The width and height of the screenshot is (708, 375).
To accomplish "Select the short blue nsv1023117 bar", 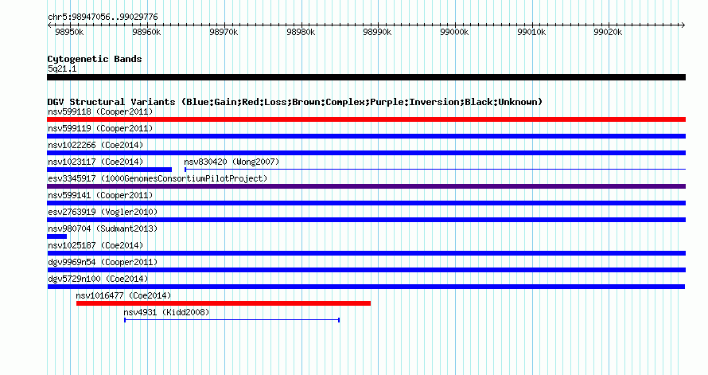I will coord(109,170).
